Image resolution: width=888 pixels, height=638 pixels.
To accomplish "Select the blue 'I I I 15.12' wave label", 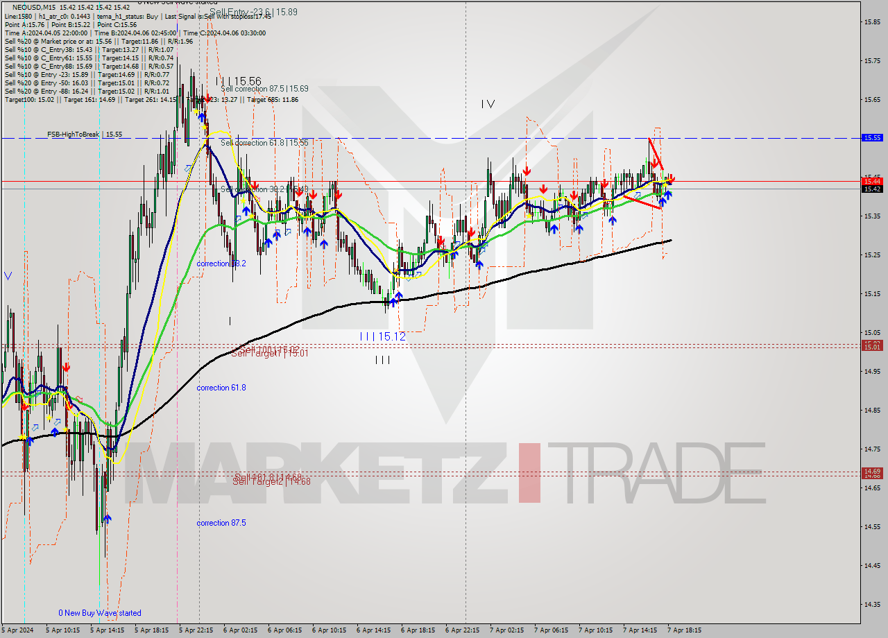I will click(382, 336).
